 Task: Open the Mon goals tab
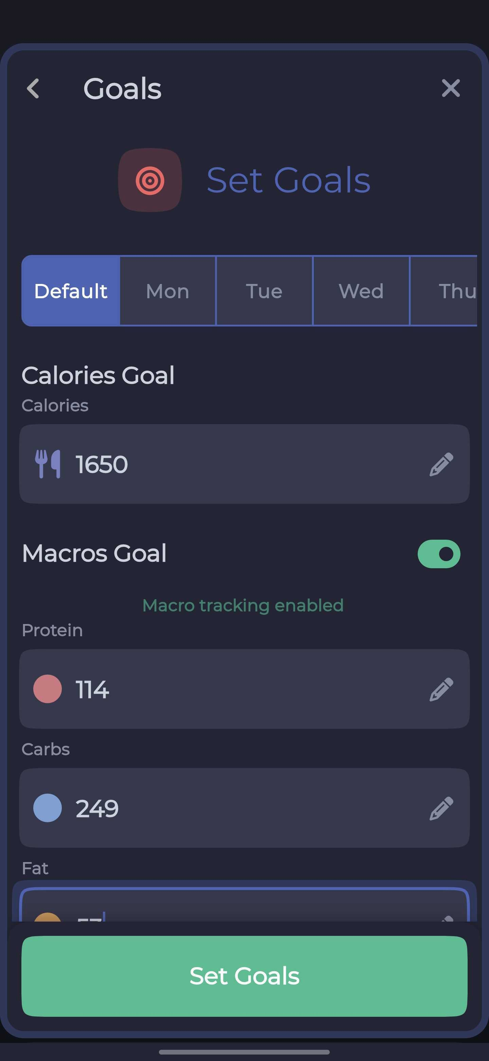(x=167, y=290)
